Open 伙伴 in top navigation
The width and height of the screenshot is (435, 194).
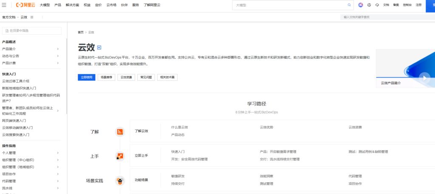[124, 5]
